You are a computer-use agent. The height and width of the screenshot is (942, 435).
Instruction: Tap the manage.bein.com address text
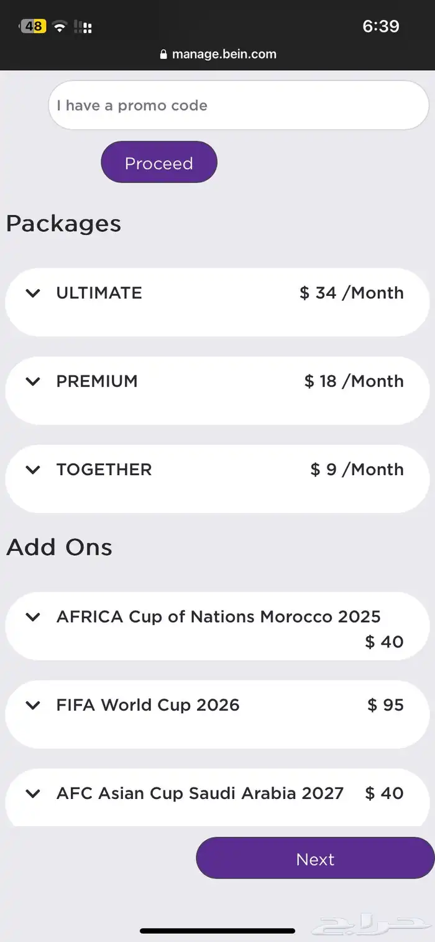click(224, 54)
